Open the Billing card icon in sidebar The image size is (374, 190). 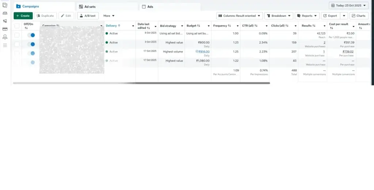[5, 29]
